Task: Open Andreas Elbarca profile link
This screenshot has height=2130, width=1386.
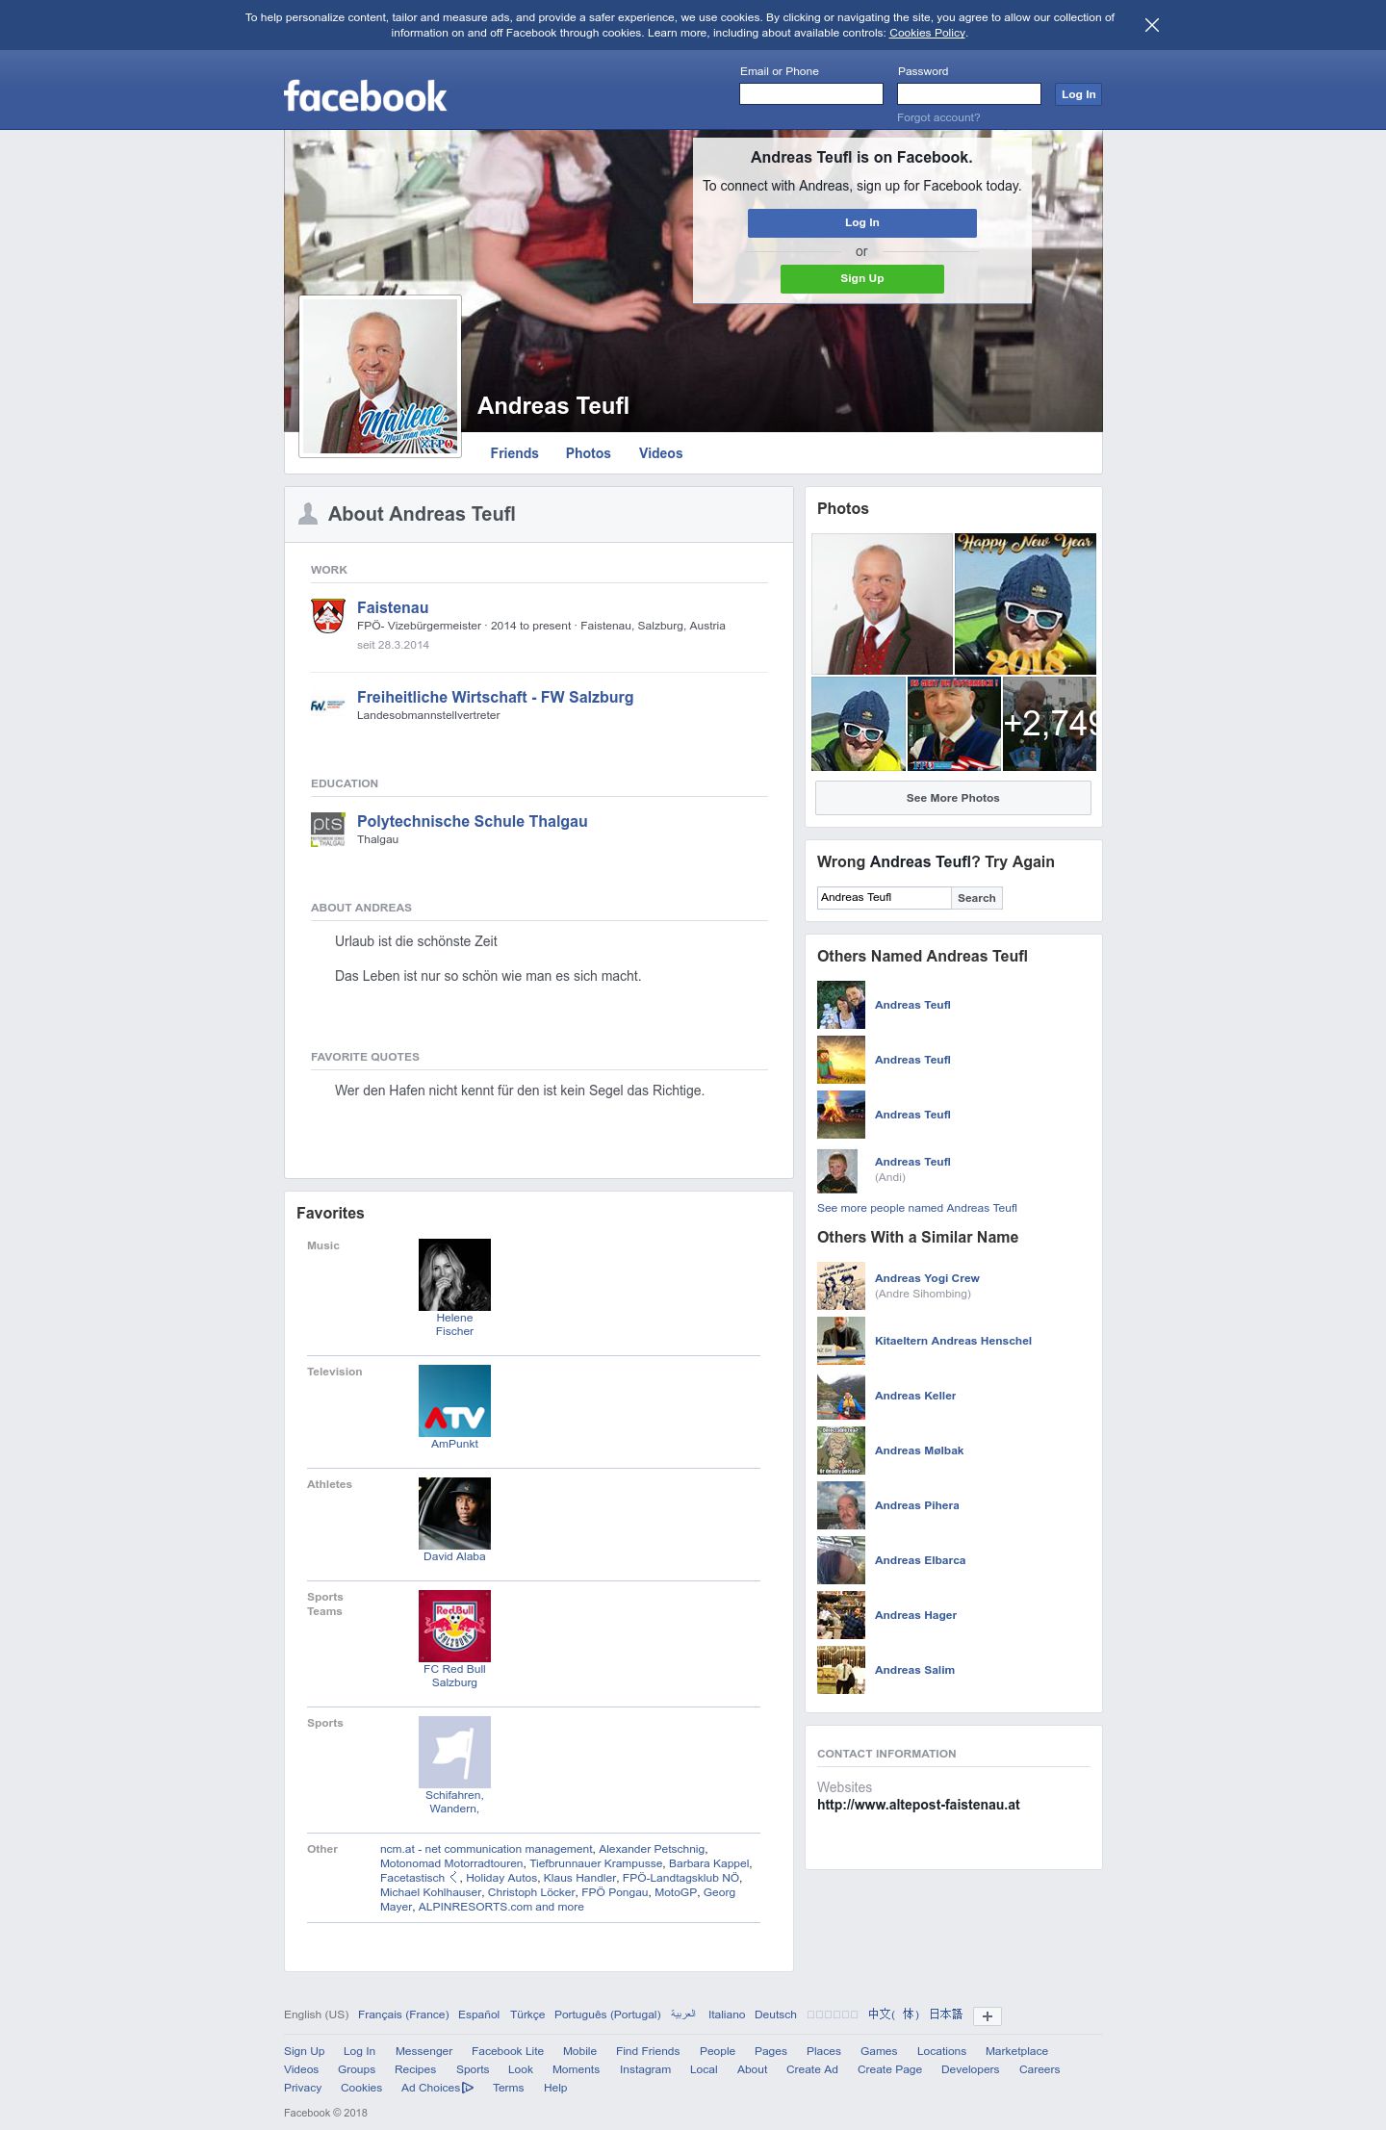Action: click(x=920, y=1560)
